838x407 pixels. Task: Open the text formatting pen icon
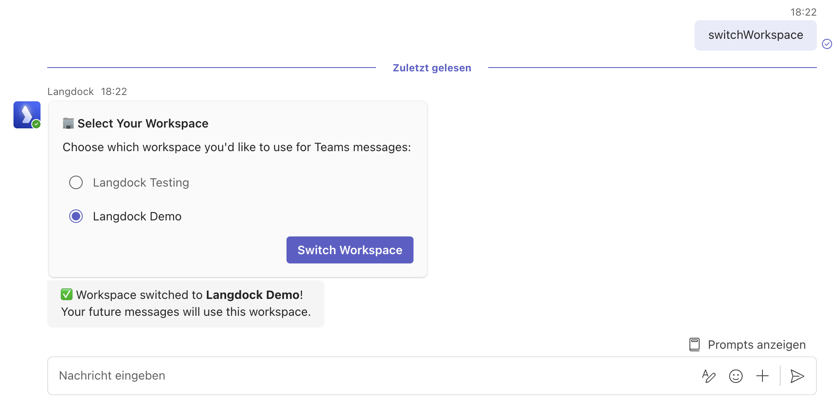709,376
